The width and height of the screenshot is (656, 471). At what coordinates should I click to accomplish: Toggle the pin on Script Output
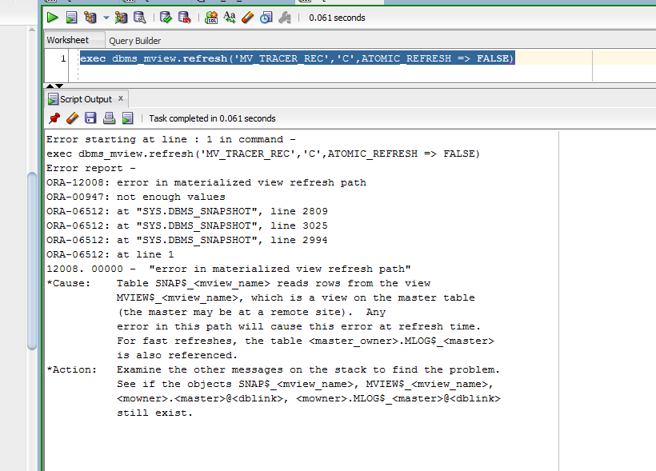click(54, 118)
